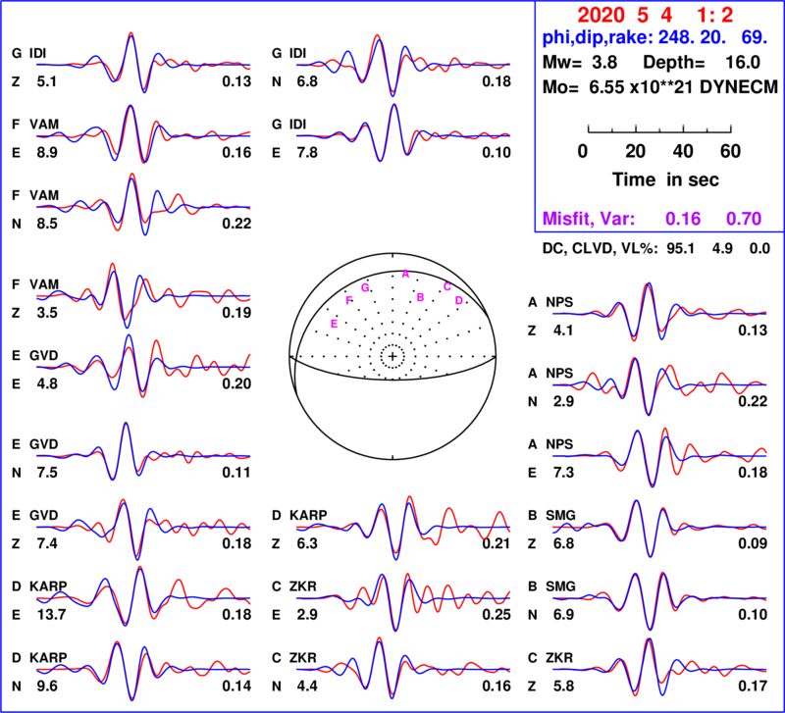Select the blue "phi,dip,rake: 248. 20. 69." line

pos(654,37)
